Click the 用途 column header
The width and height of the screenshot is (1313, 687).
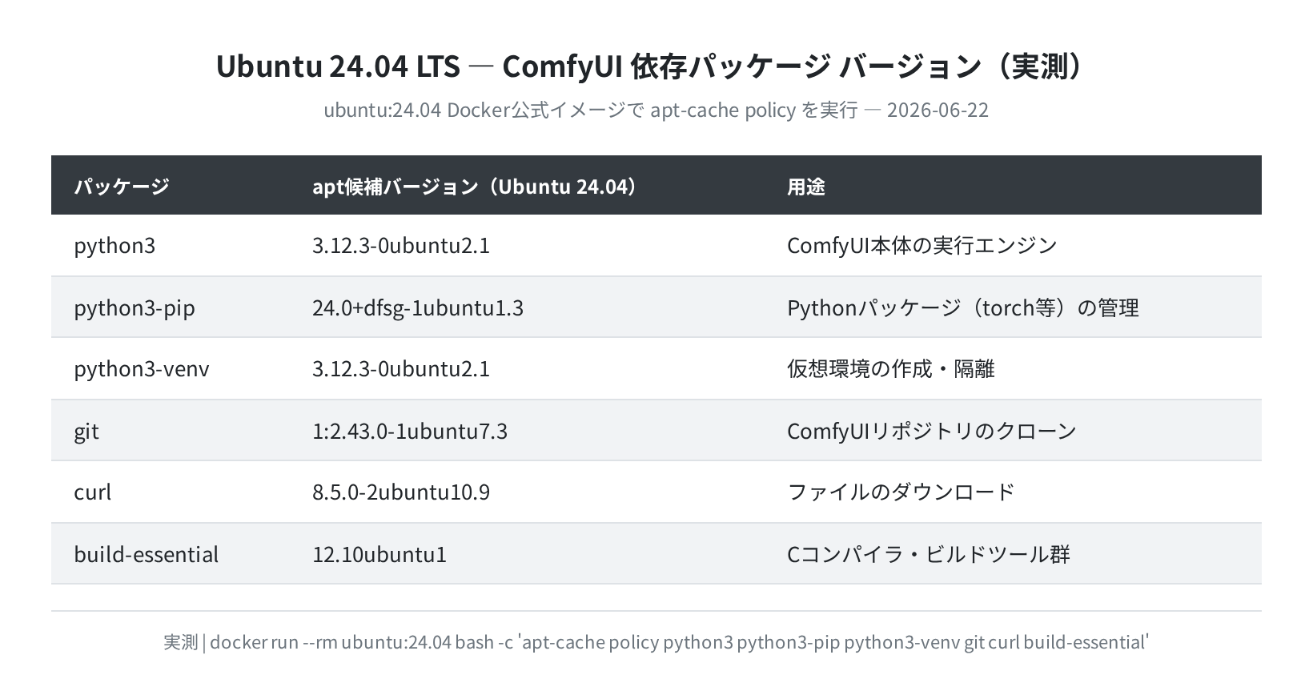pyautogui.click(x=806, y=187)
